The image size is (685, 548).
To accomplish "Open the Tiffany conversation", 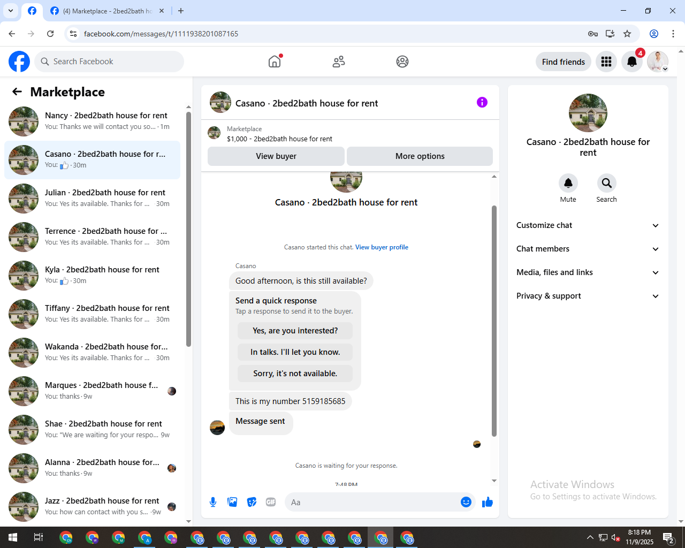I will (x=92, y=314).
